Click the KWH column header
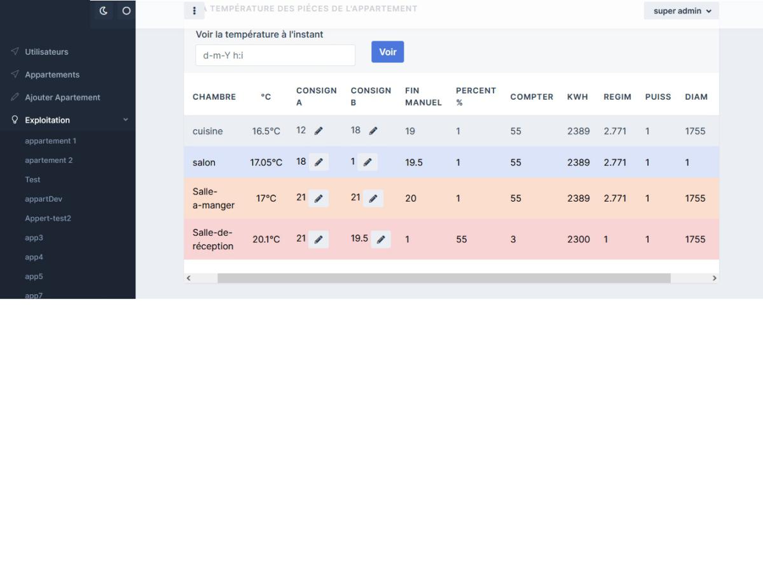 click(577, 97)
